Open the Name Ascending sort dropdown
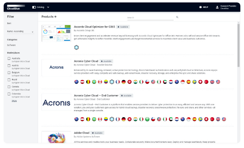 [x=20, y=32]
